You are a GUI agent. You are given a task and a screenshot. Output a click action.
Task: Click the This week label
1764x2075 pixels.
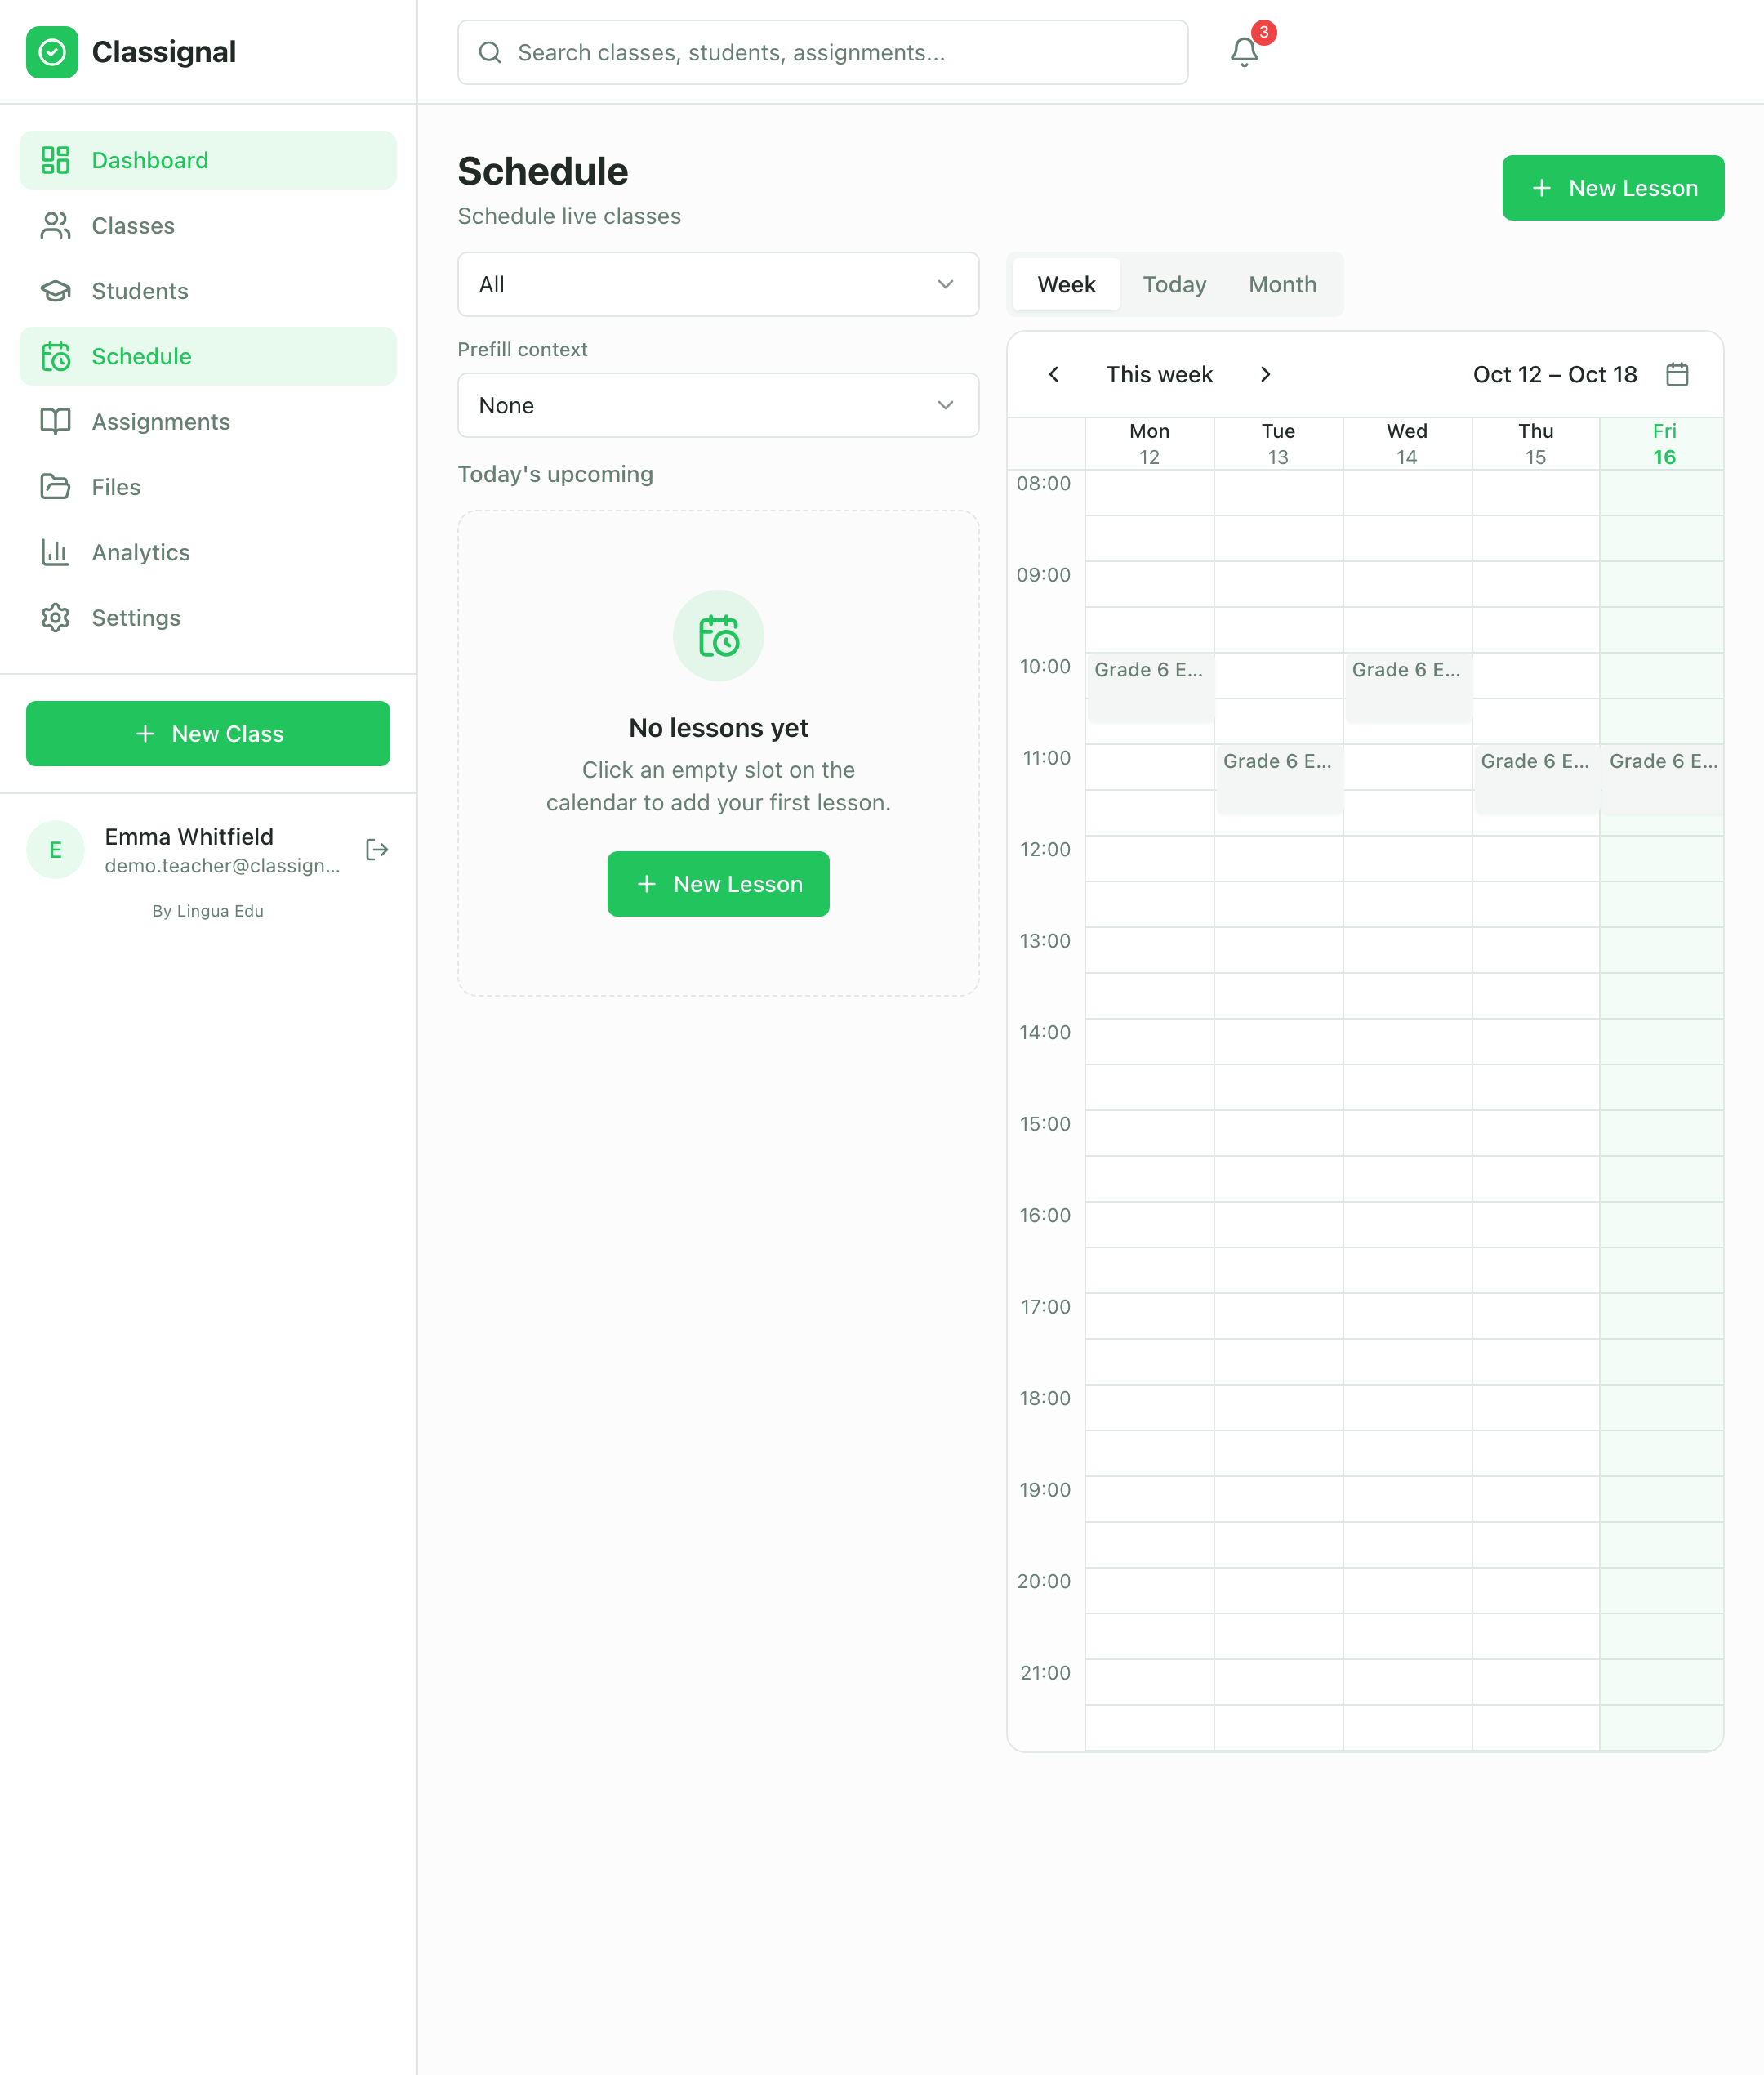point(1159,374)
